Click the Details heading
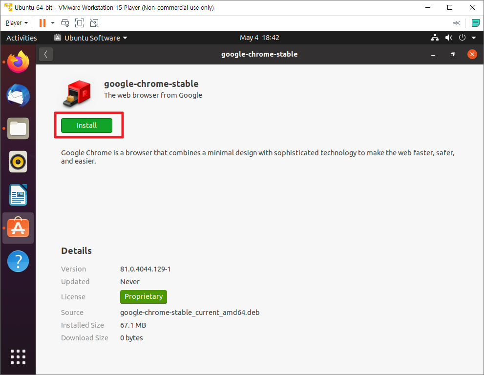 (x=76, y=250)
